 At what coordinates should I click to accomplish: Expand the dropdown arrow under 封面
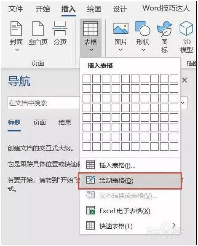point(17,50)
